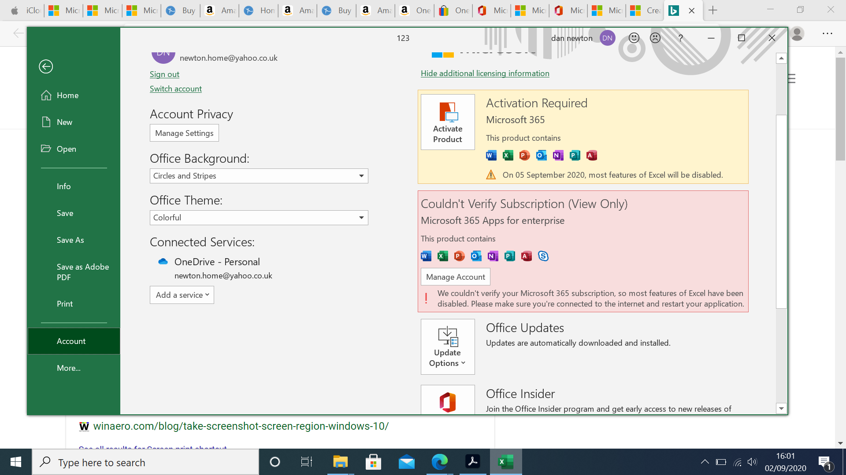Image resolution: width=846 pixels, height=475 pixels.
Task: Open the Update Options menu
Action: (x=448, y=347)
